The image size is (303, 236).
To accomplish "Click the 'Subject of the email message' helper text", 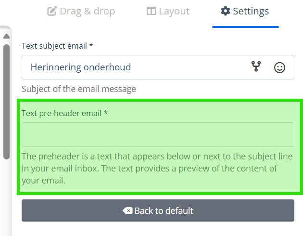I will [x=79, y=89].
